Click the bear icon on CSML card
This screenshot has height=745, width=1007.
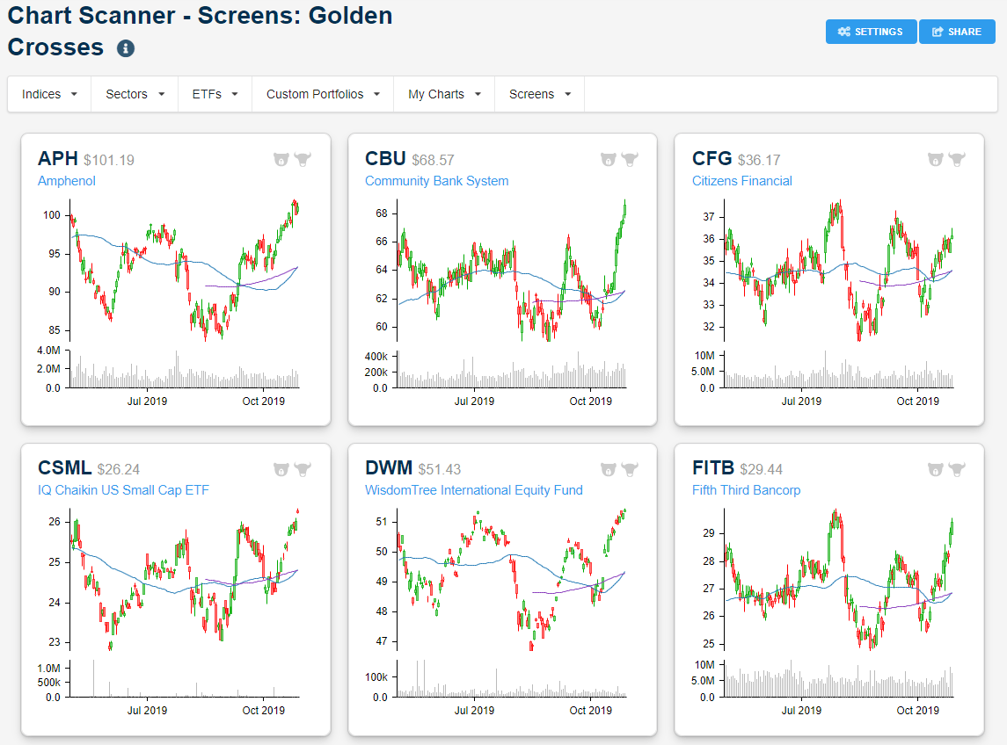pyautogui.click(x=281, y=468)
